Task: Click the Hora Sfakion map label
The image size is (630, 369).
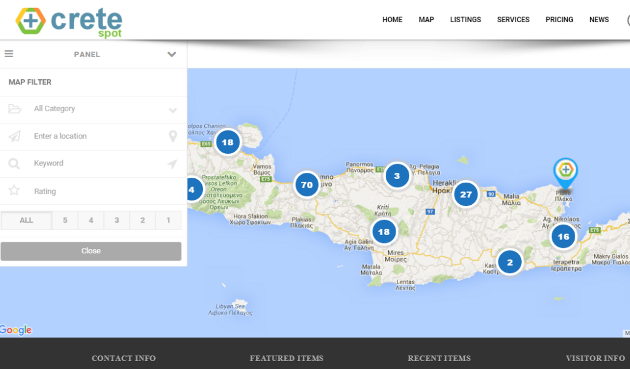Action: pyautogui.click(x=250, y=219)
